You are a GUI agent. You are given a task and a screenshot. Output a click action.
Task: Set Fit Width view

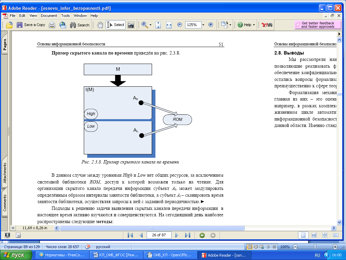point(169,25)
